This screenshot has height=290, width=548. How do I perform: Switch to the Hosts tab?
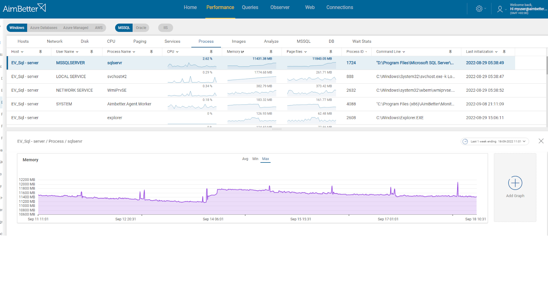[23, 41]
